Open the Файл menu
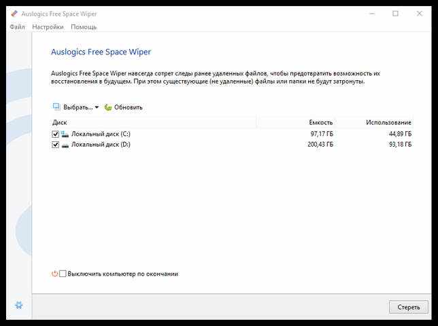 click(x=17, y=27)
